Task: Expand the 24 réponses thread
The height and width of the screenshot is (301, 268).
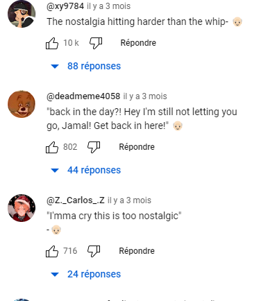Action: point(85,274)
